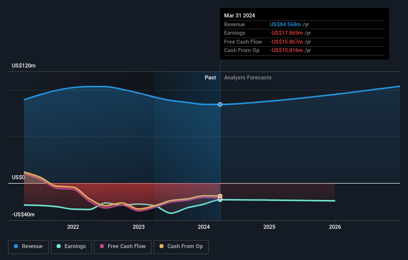Click the Revenue row label in tooltip

click(x=235, y=24)
